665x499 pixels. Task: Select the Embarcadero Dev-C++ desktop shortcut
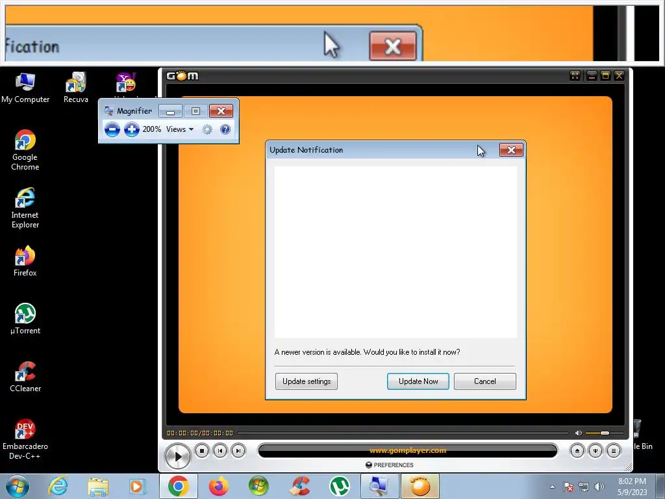point(25,440)
